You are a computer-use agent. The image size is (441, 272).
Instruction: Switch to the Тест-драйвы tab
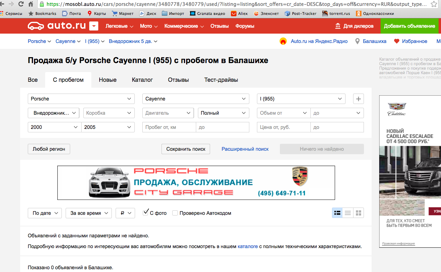point(221,80)
